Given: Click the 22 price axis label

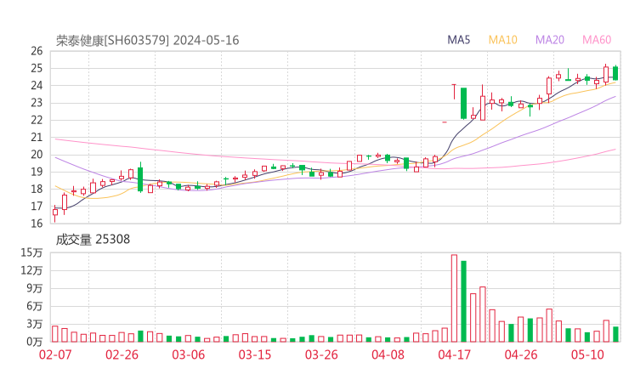Looking at the screenshot, I should 37,120.
